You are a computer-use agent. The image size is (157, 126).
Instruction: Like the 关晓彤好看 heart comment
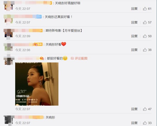145,50
